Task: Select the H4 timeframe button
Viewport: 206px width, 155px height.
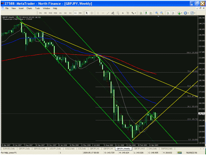Action: [x=65, y=13]
